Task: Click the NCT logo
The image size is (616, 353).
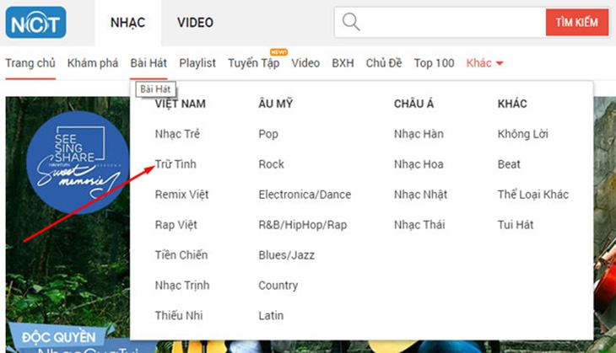Action: (x=35, y=23)
